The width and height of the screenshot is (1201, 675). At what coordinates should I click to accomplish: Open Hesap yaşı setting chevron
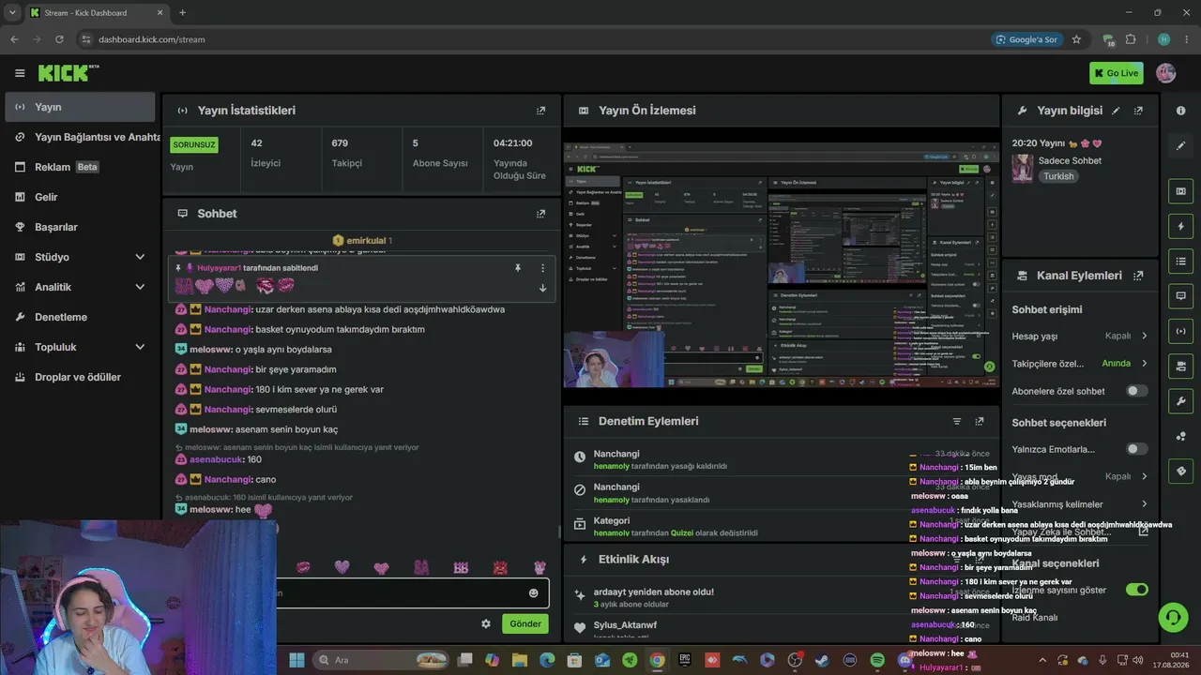[1144, 336]
